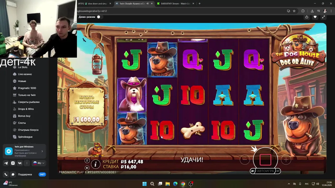The image size is (335, 188).
Task: Add game to favorites with heart icon
Action: click(x=315, y=17)
